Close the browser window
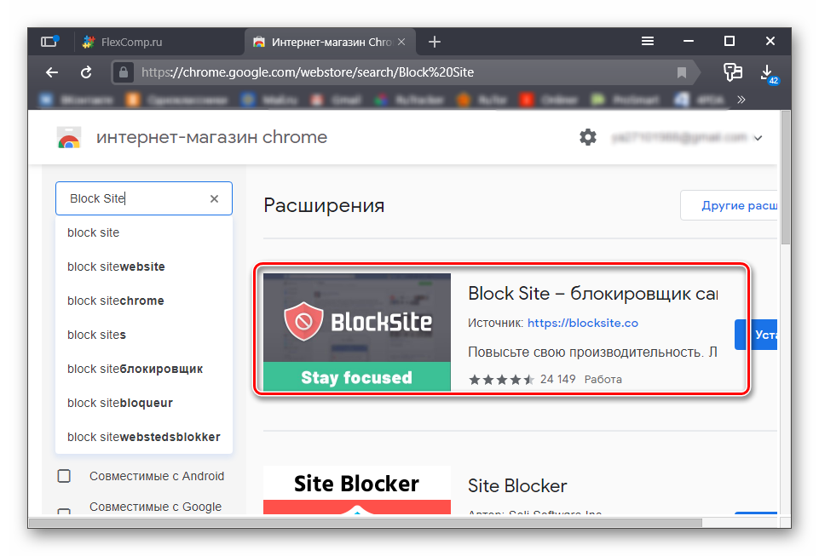This screenshot has height=556, width=819. (770, 41)
